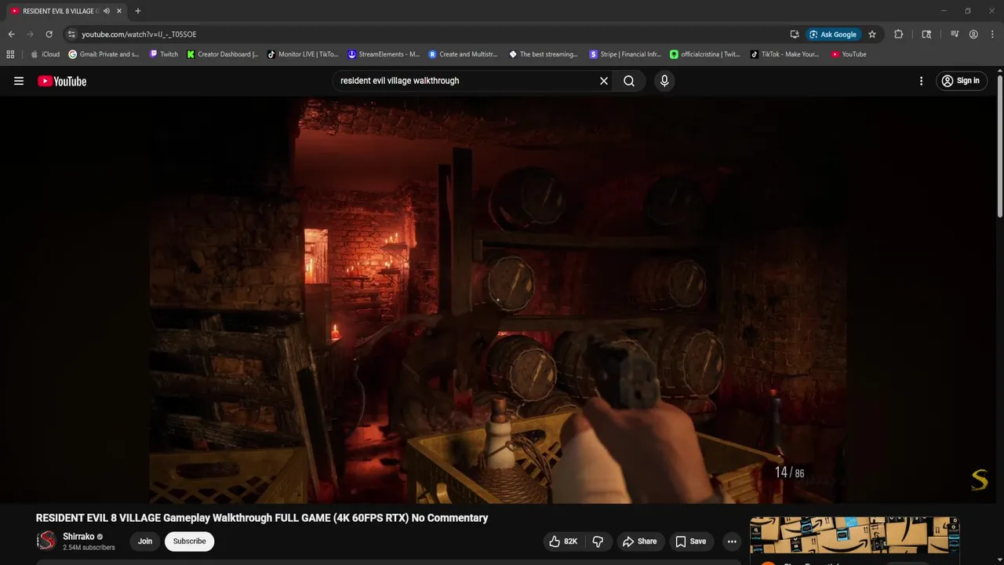View site information icon in address bar
This screenshot has height=565, width=1004.
[71, 35]
